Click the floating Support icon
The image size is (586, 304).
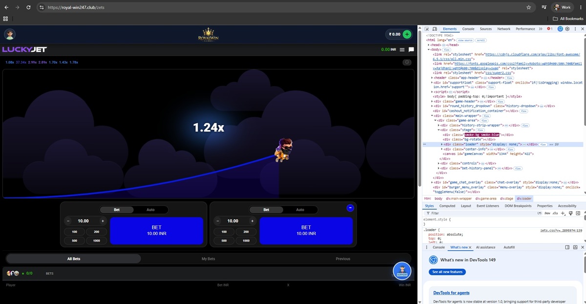[402, 271]
